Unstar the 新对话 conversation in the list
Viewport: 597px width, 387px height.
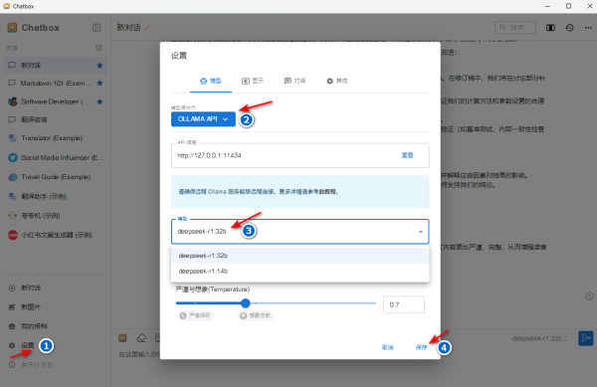pyautogui.click(x=99, y=66)
